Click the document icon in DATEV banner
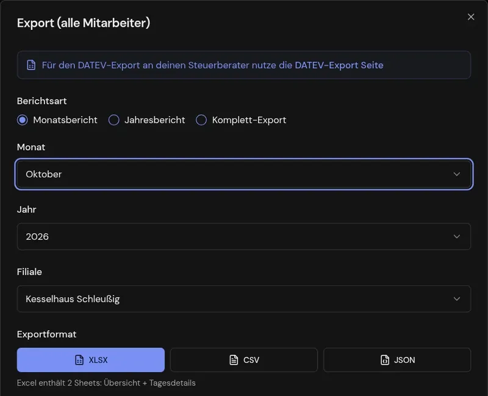 point(31,65)
